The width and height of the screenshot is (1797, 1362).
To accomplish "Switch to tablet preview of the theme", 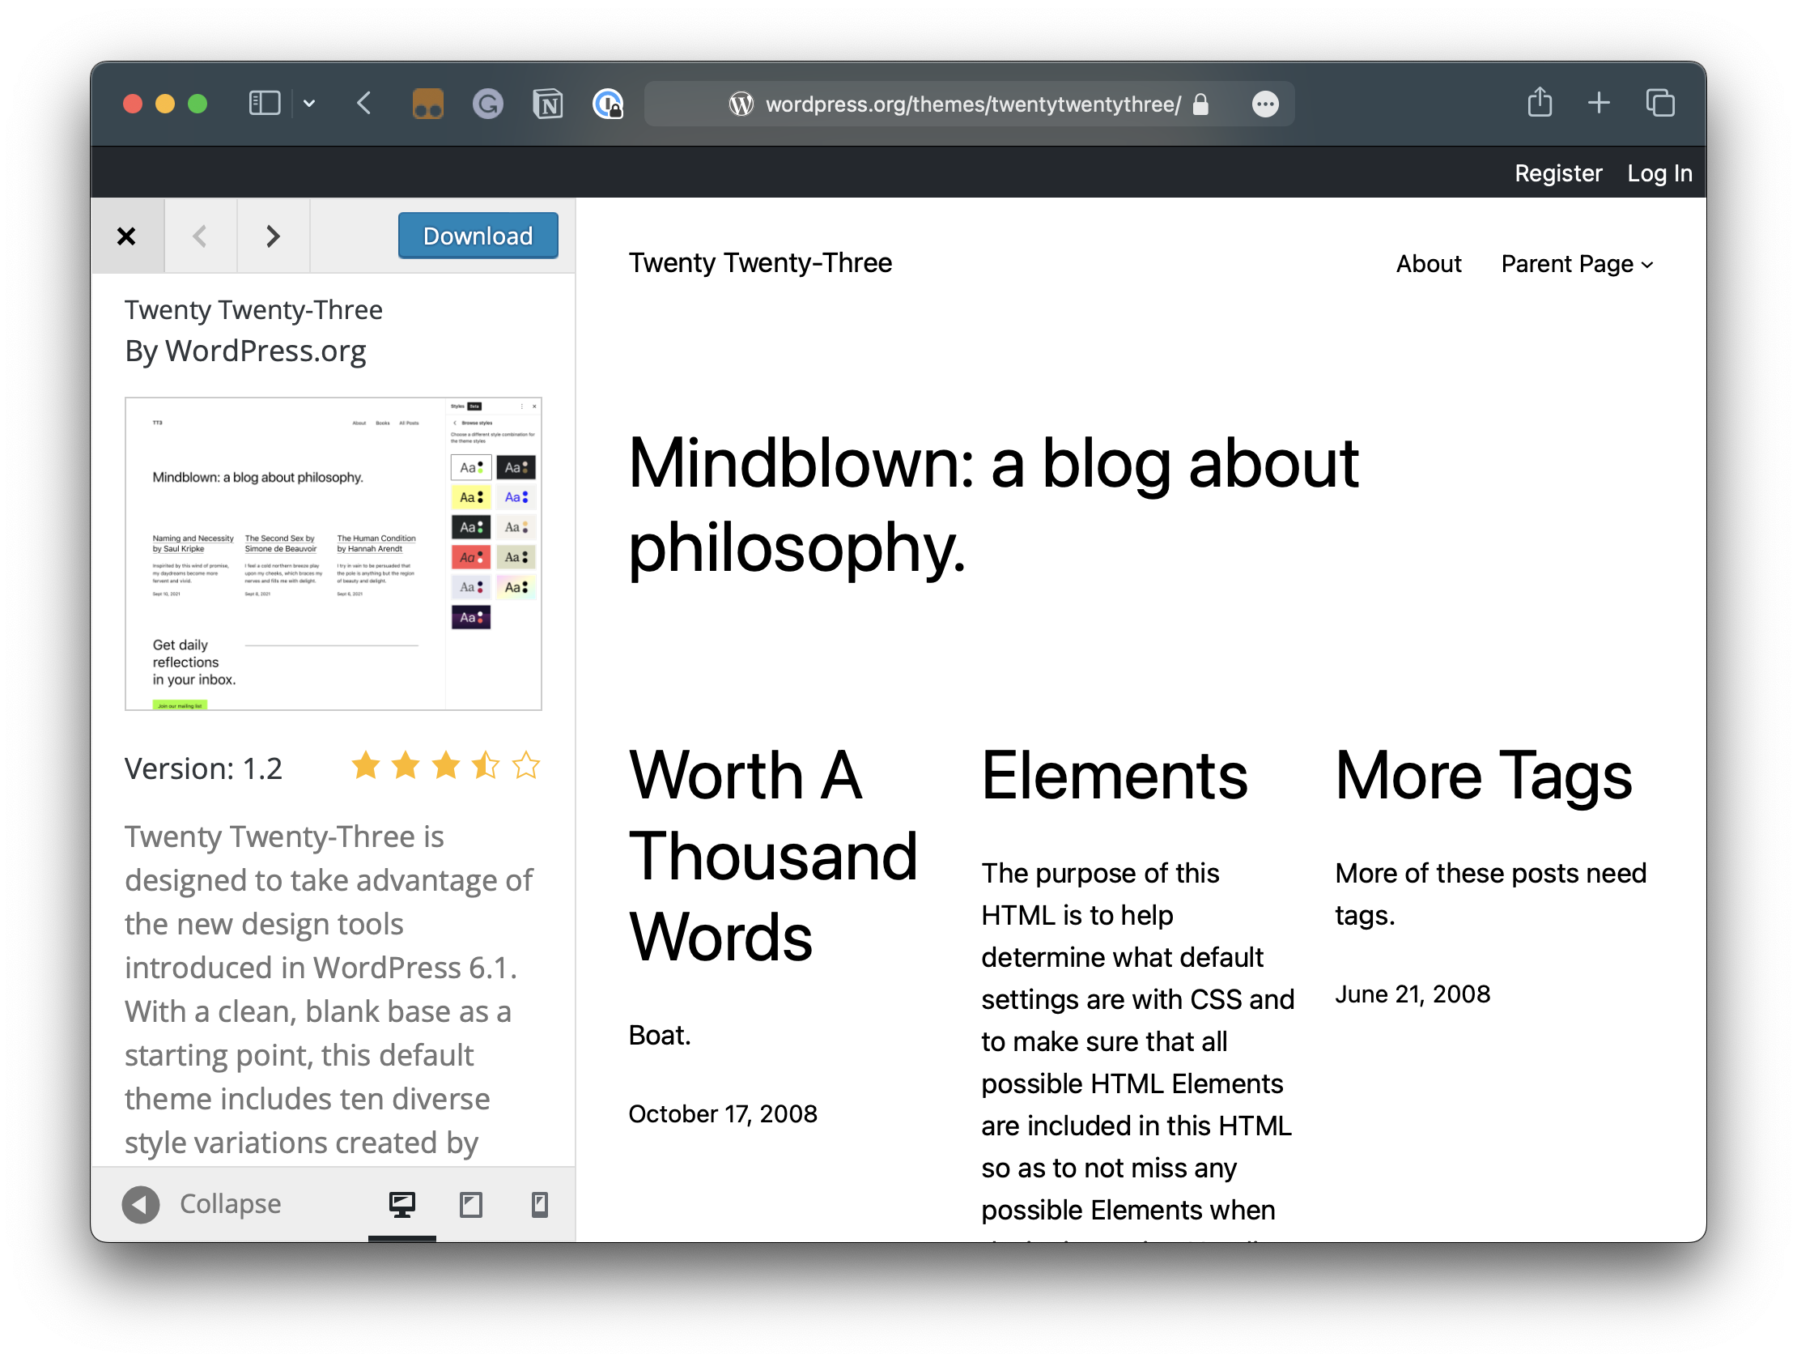I will (x=470, y=1204).
